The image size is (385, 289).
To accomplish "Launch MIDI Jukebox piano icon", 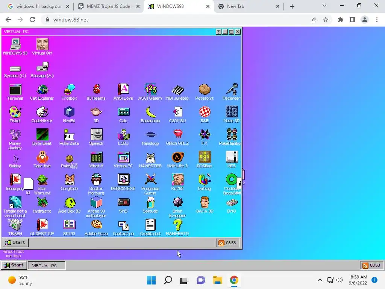I will (x=177, y=93).
